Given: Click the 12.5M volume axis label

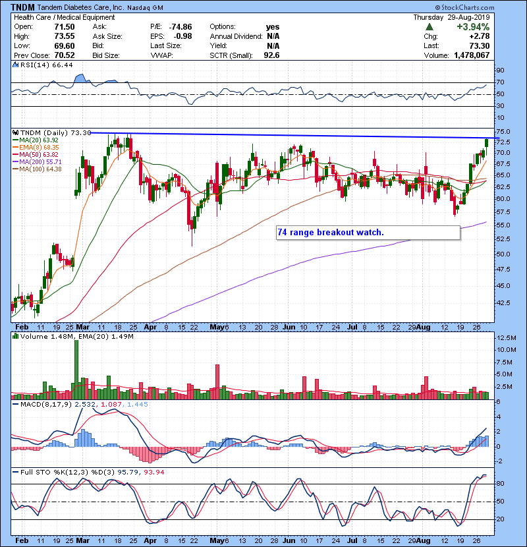Looking at the screenshot, I should 507,337.
